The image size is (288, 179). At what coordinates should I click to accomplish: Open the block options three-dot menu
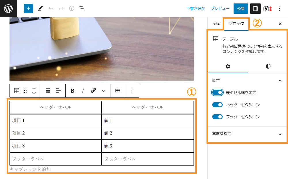coord(132,90)
